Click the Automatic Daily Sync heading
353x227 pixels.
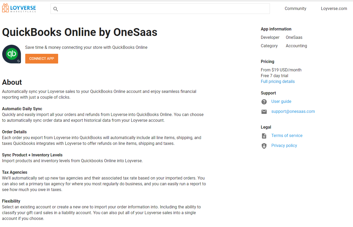pos(22,109)
